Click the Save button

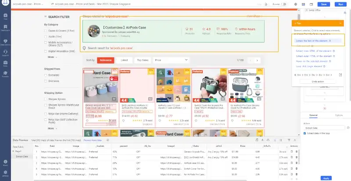pyautogui.click(x=323, y=4)
